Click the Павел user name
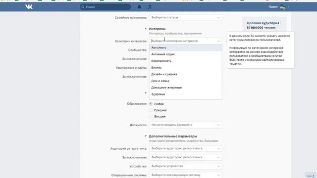This screenshot has width=317, height=178. coord(273,7)
